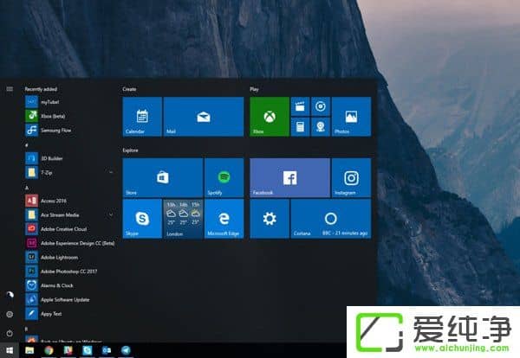Screen dimensions: 520x358
Task: Launch Adobe Photoshop CC 2017
Action: click(x=69, y=272)
